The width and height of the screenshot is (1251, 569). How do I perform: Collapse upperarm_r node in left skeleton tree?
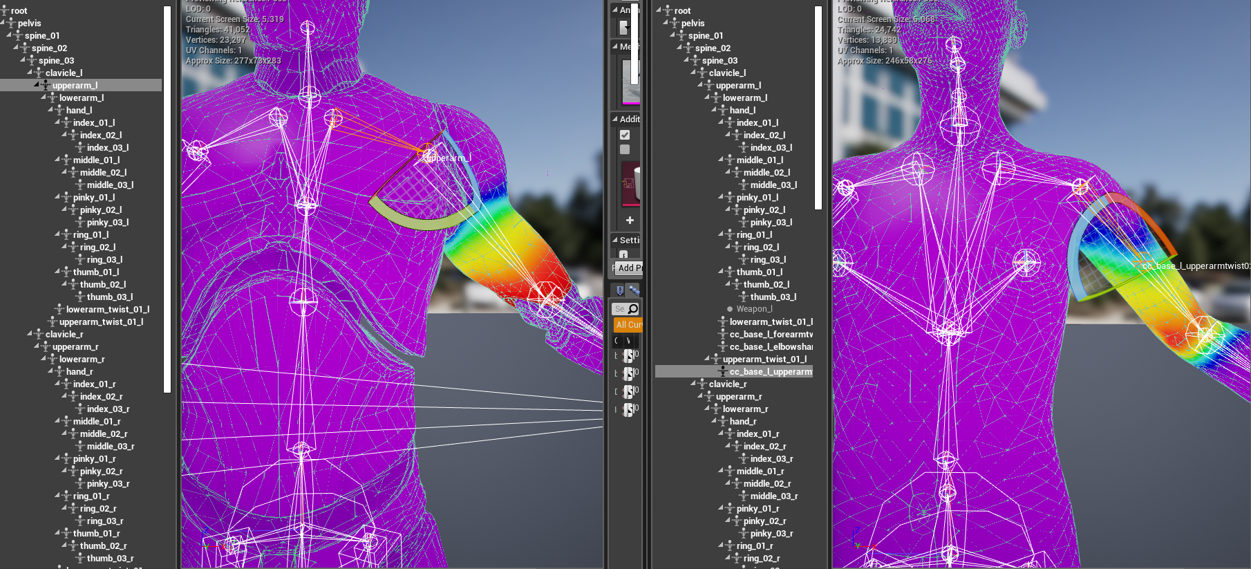[37, 346]
